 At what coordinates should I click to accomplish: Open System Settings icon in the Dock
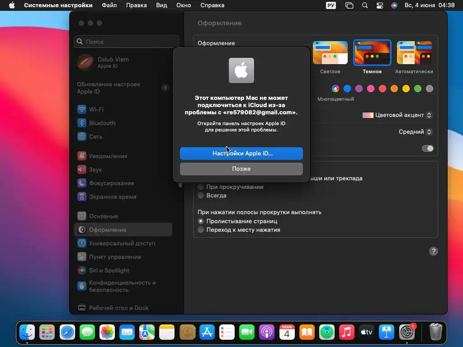[406, 333]
